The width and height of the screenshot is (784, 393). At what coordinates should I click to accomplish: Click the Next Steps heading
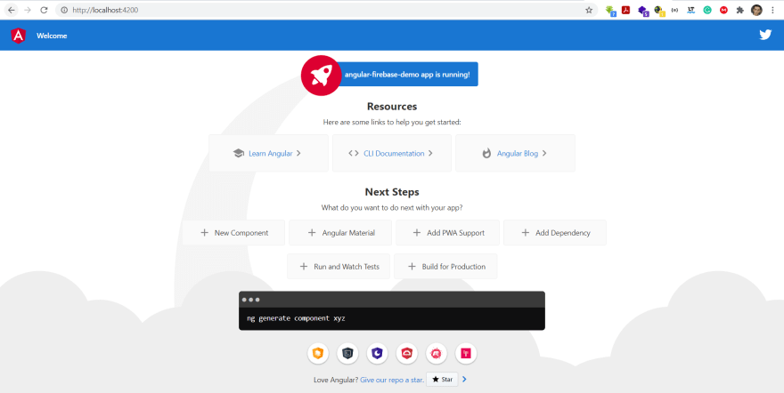tap(392, 192)
